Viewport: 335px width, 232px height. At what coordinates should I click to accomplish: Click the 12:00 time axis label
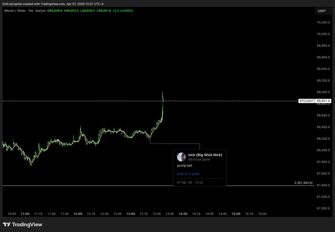(78, 214)
